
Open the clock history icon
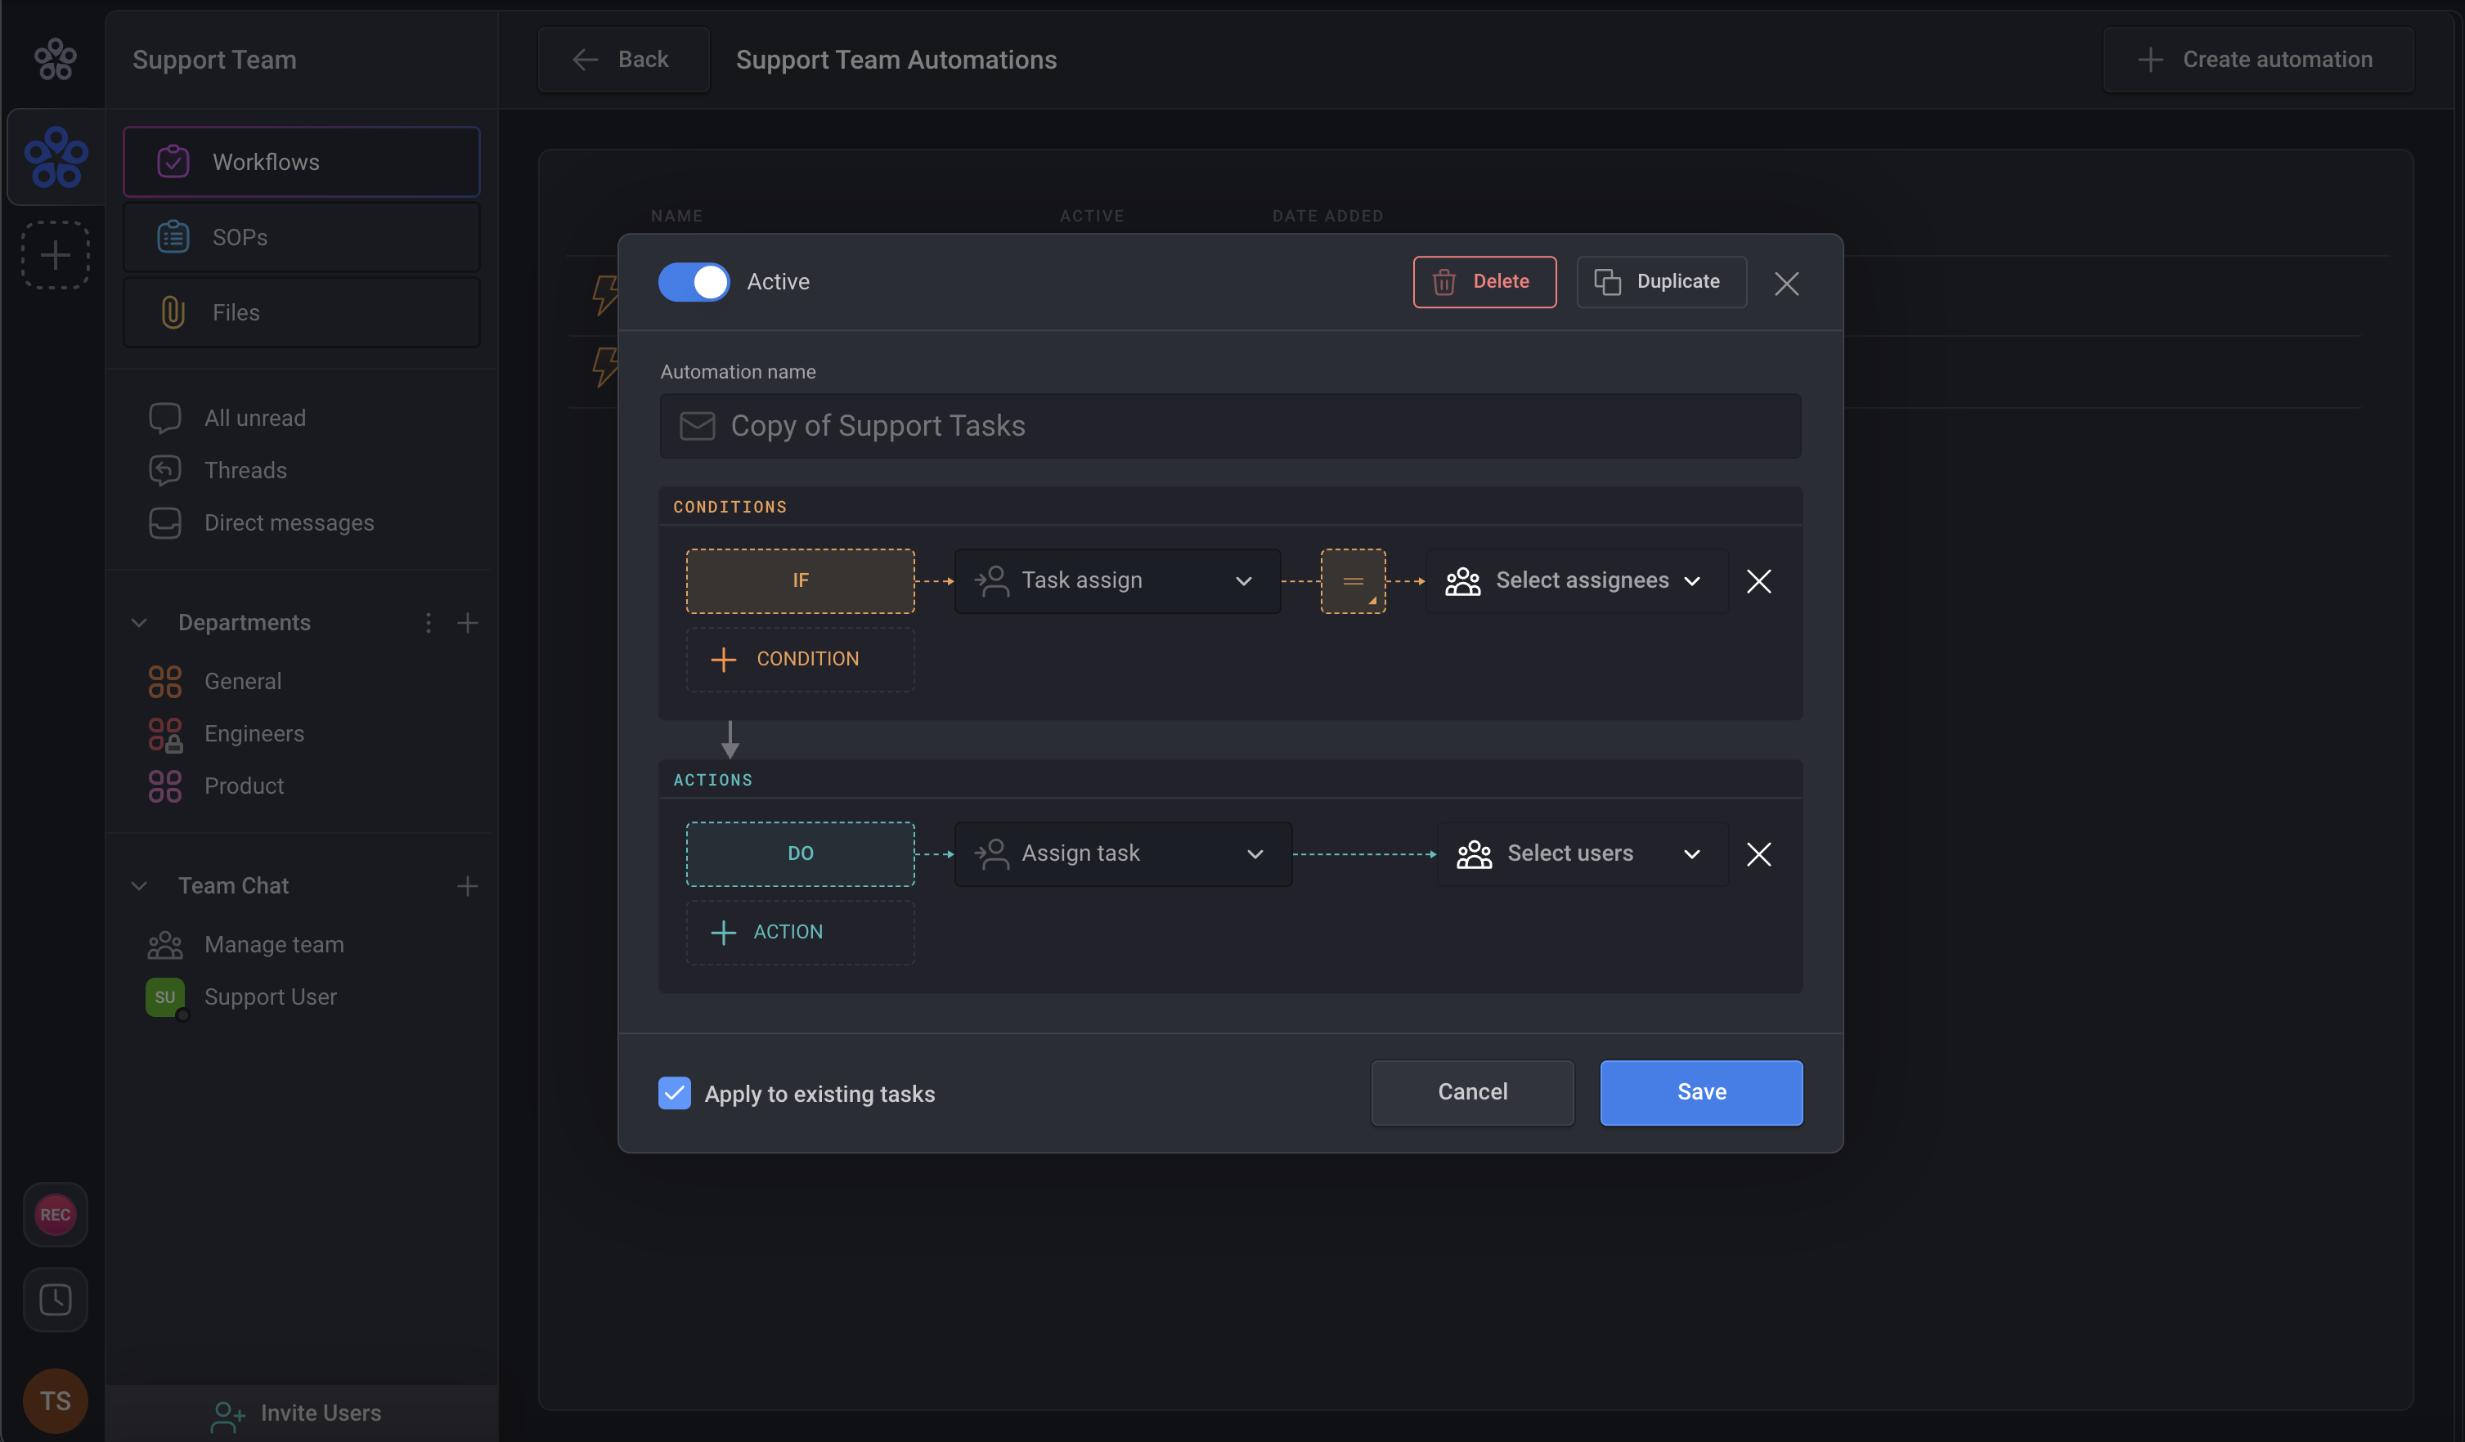[x=55, y=1299]
